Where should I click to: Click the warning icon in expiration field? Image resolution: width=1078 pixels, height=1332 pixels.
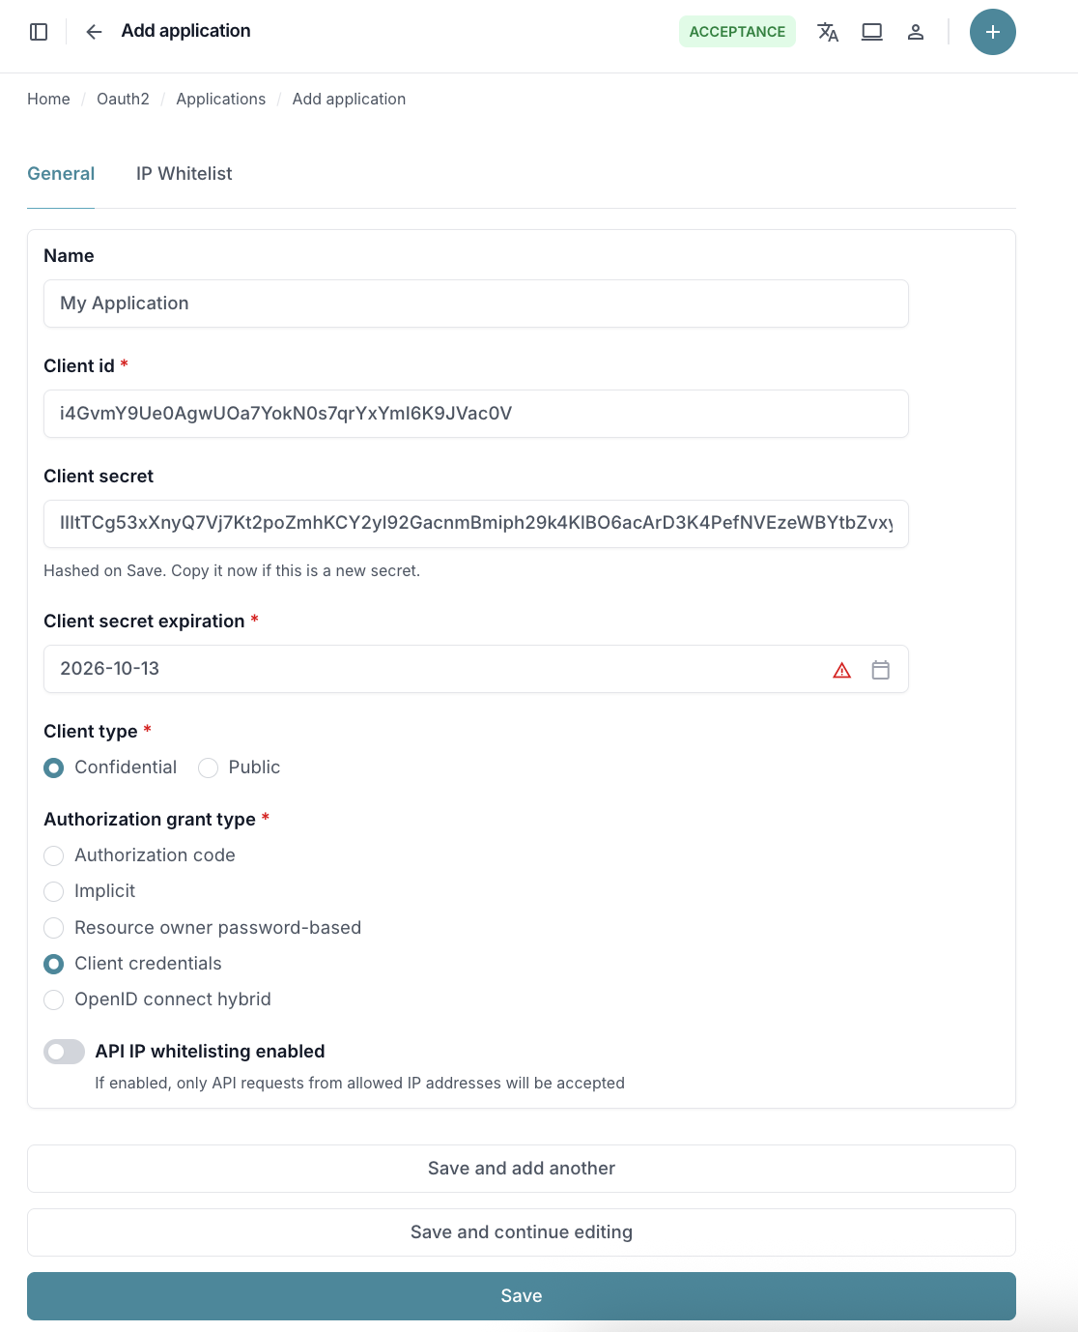(841, 669)
